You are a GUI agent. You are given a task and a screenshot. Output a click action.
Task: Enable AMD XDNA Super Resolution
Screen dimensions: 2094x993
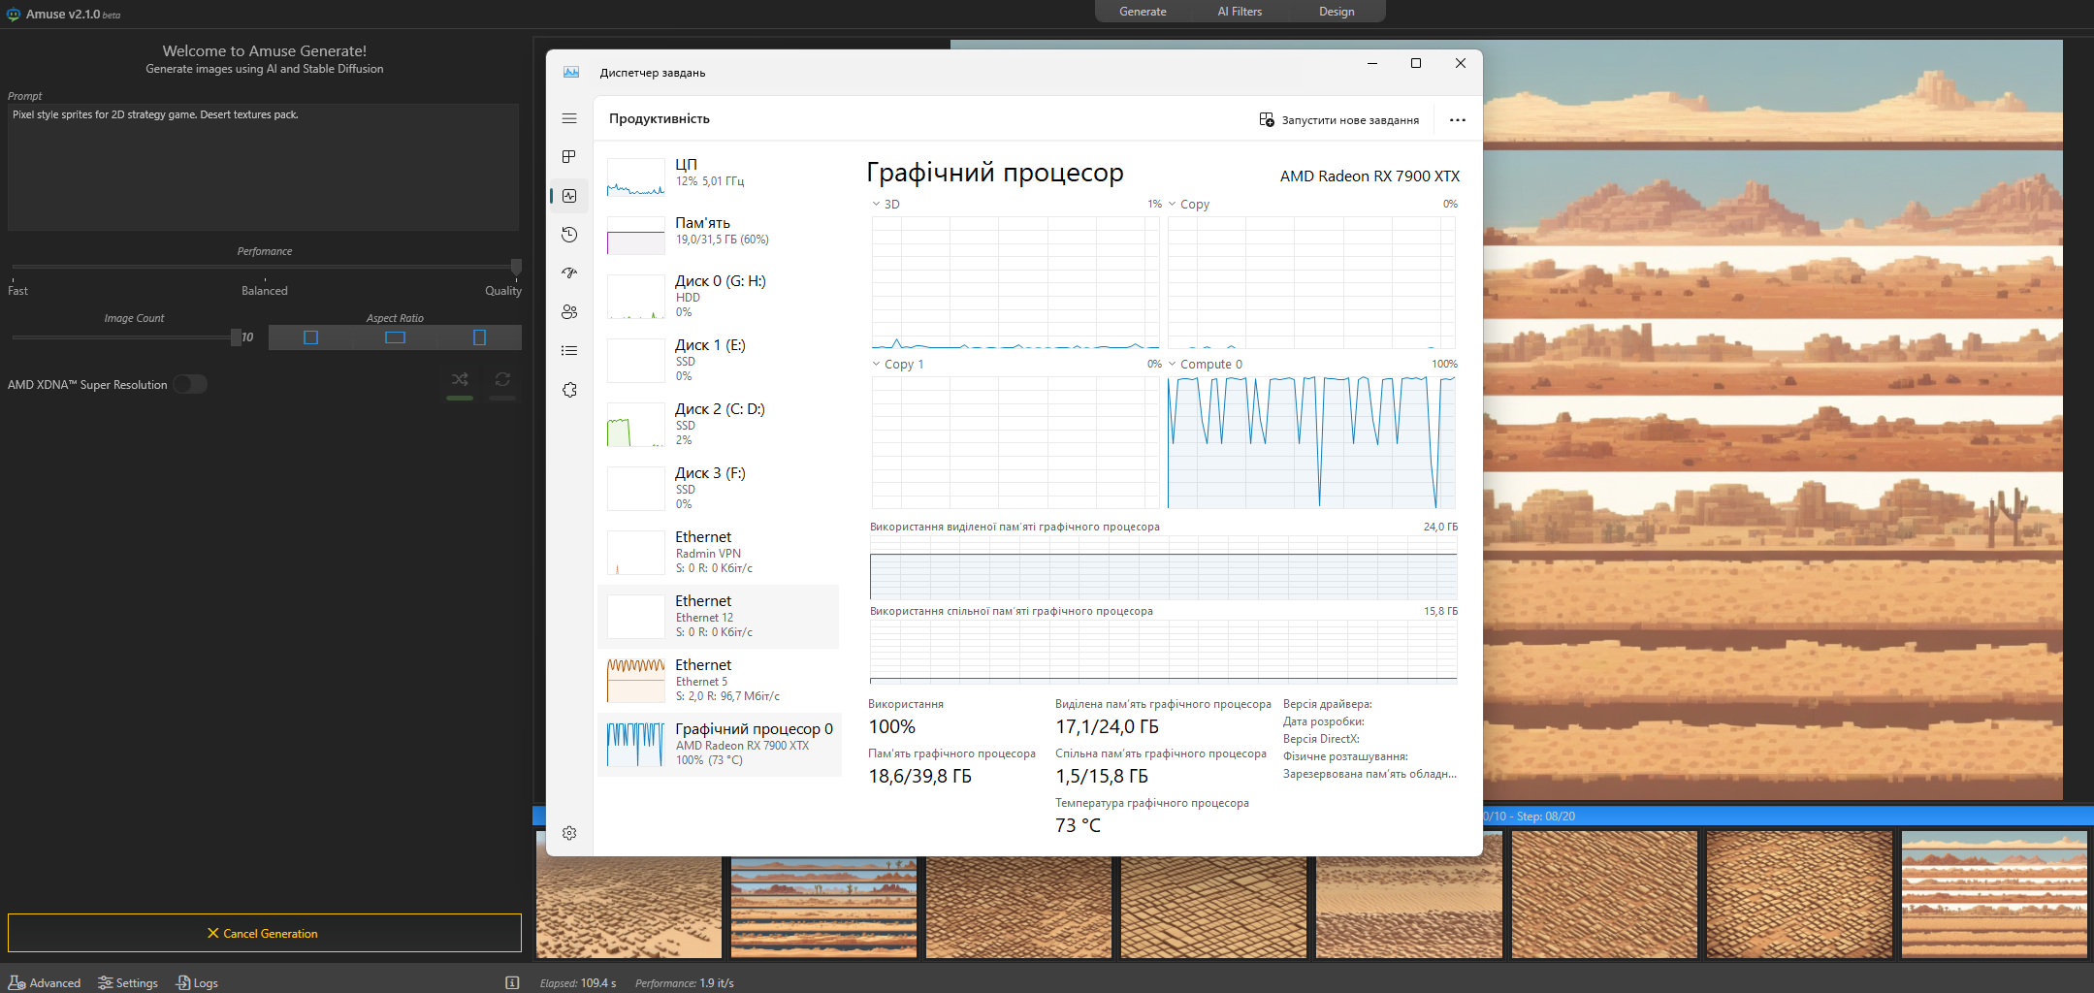[x=190, y=384]
